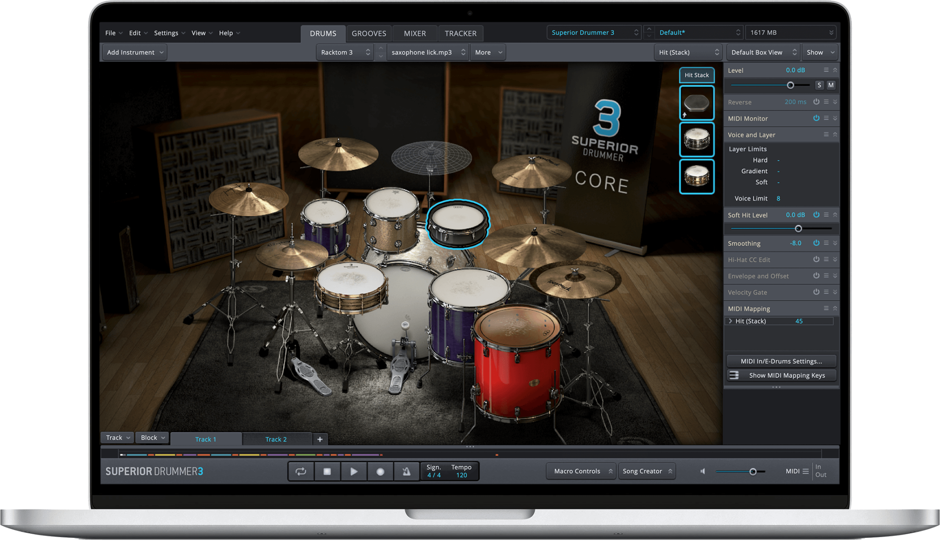940x542 pixels.
Task: Switch to the GROOVES tab
Action: (x=369, y=34)
